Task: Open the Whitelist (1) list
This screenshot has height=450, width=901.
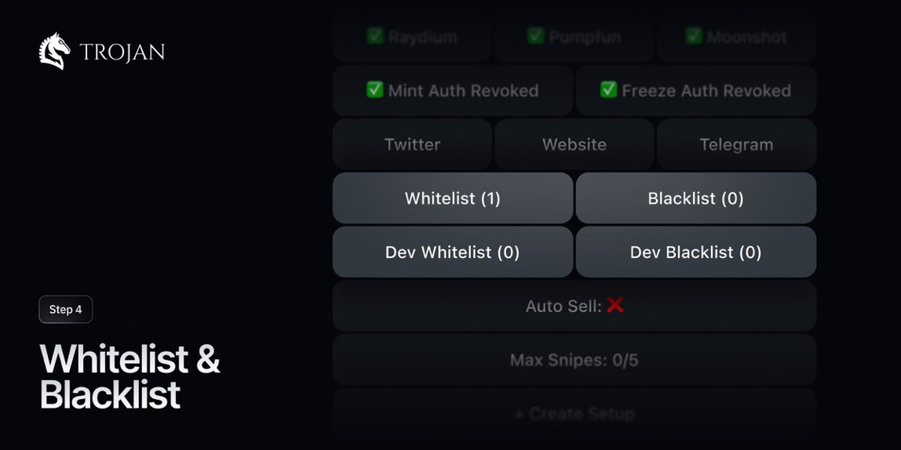Action: (x=453, y=198)
